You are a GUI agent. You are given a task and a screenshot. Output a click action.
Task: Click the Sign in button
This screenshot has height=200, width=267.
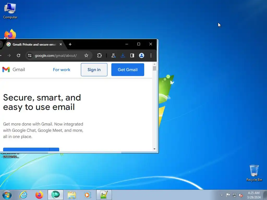click(x=94, y=70)
